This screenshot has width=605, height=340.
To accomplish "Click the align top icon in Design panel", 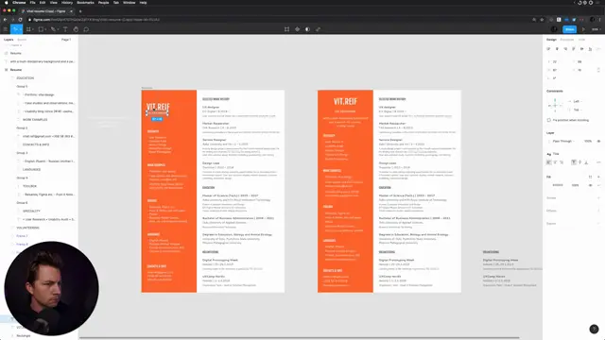I will pos(574,49).
